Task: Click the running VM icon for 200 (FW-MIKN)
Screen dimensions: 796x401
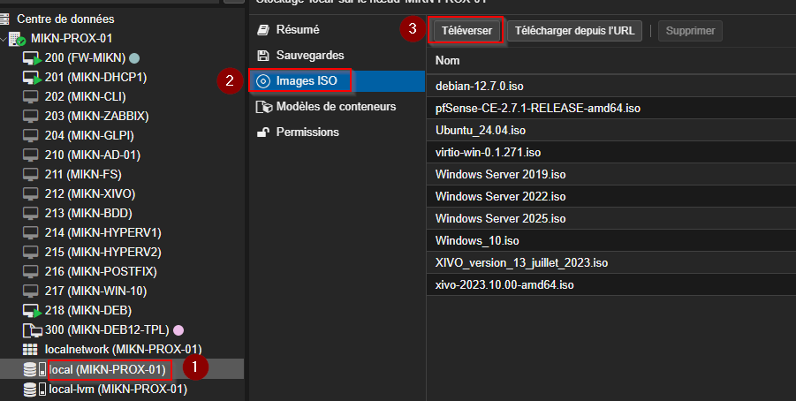Action: (x=32, y=58)
